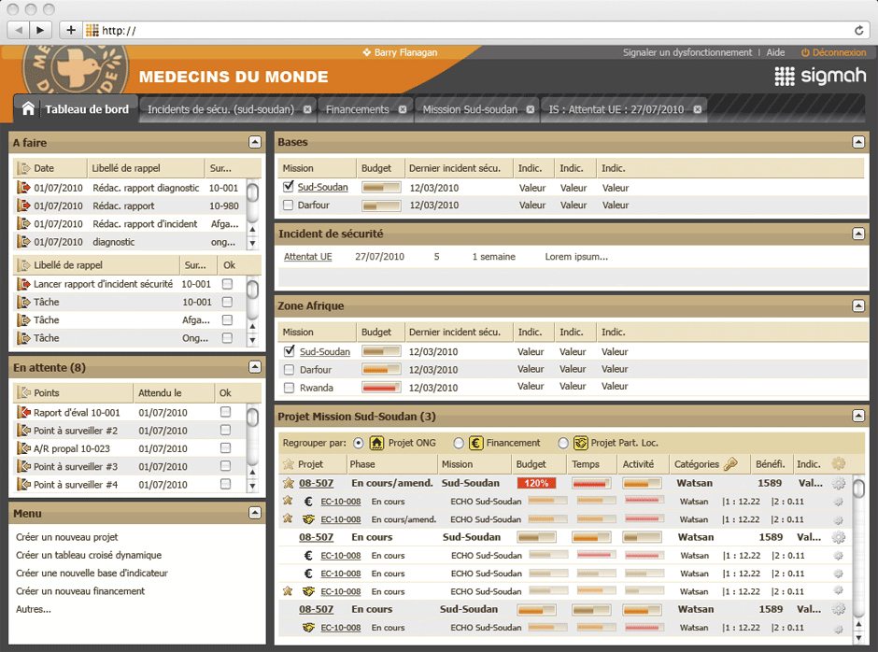Close the Mission Sud-soudan tab
Screen dimensions: 878x652
[530, 110]
